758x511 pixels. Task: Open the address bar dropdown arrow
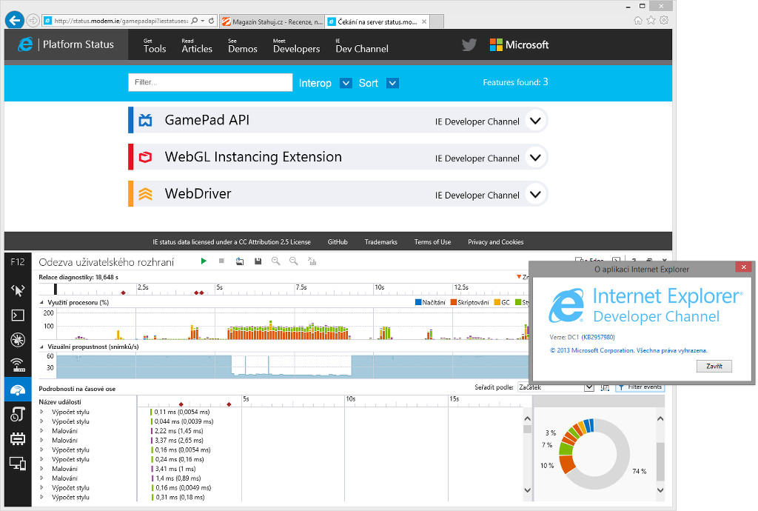tap(203, 21)
